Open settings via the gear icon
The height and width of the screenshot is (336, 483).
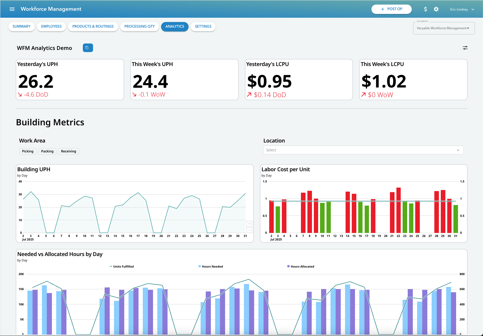click(x=436, y=9)
